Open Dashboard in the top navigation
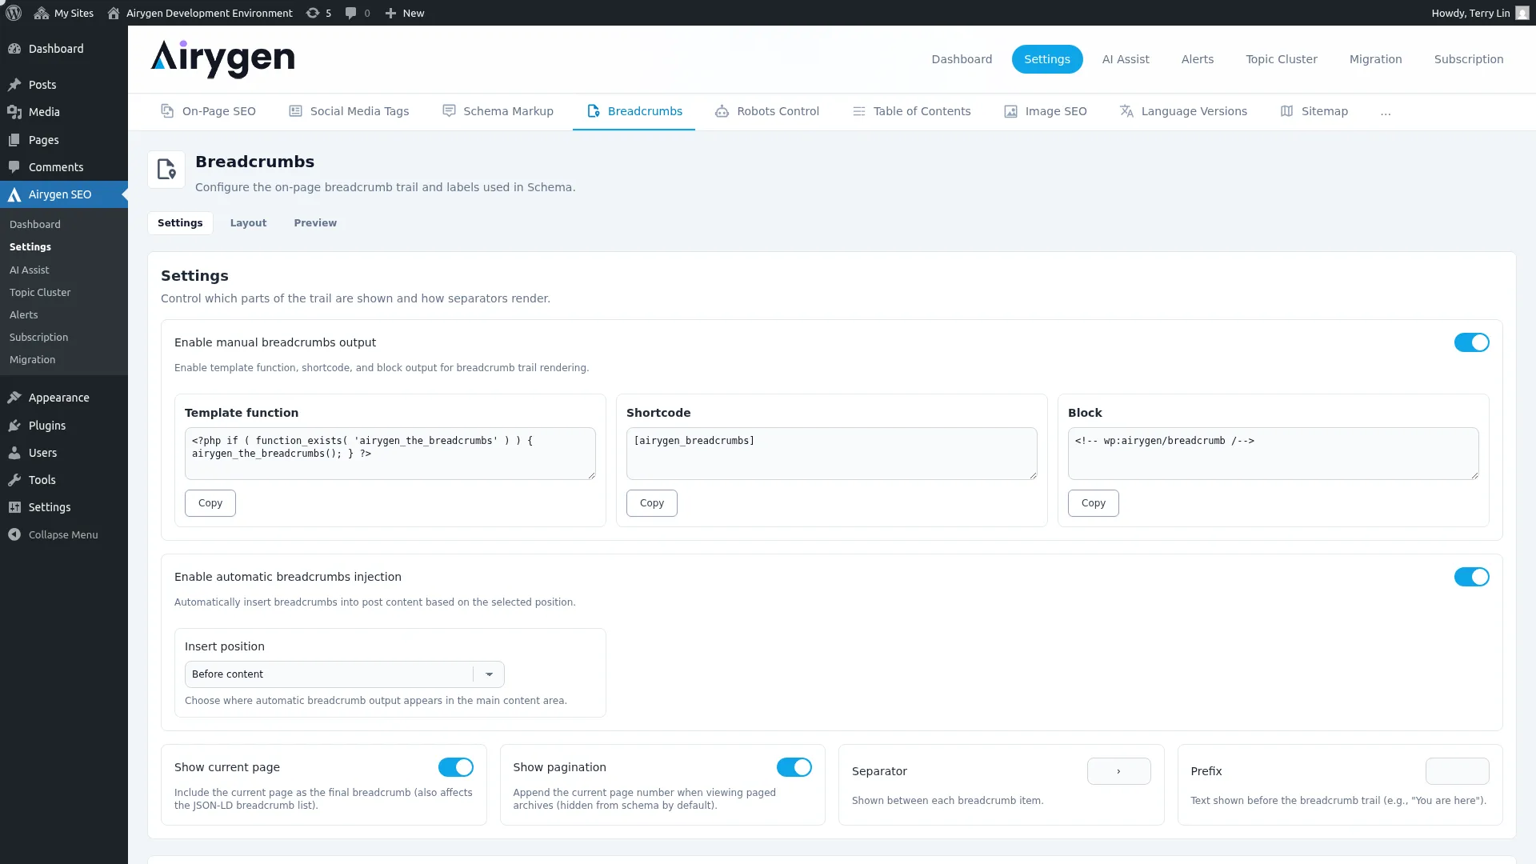 [962, 59]
